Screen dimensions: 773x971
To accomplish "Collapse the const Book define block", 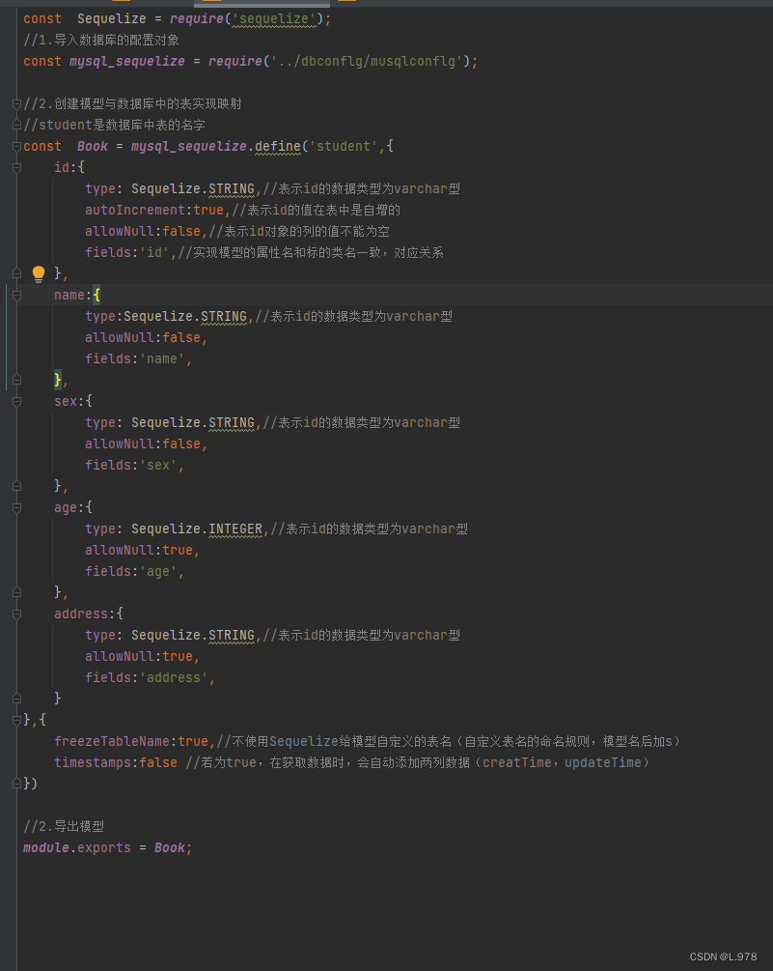I will click(16, 147).
